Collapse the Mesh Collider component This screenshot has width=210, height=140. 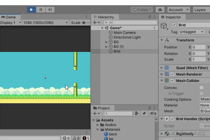click(x=162, y=81)
